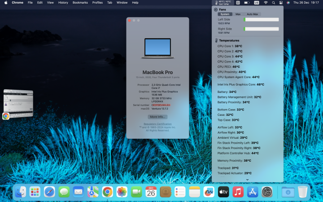The image size is (323, 202).
Task: Open Maps from the dock
Action: (93, 192)
